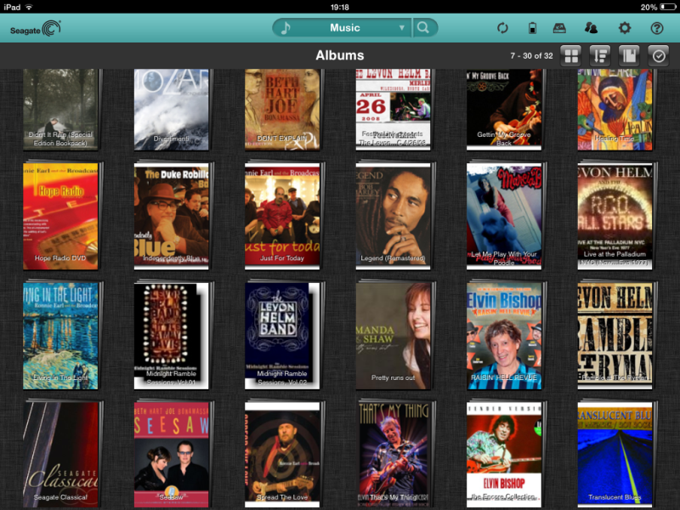This screenshot has height=510, width=680.
Task: Click the Seagate logo
Action: (36, 29)
